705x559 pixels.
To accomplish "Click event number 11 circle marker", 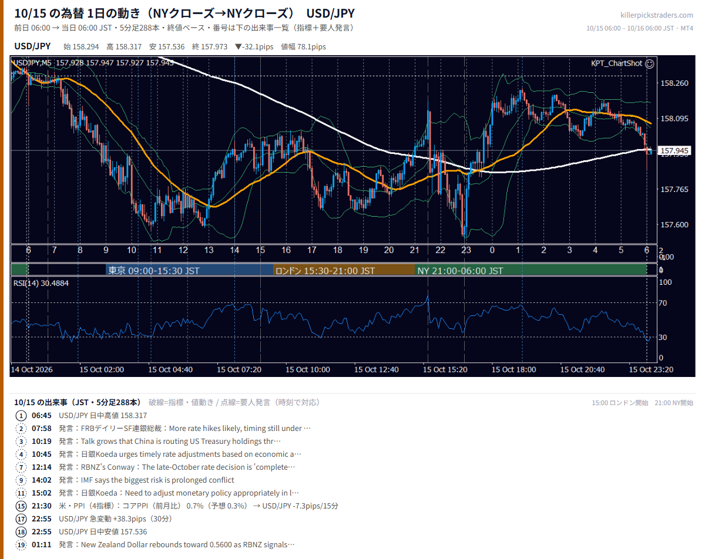I will tap(22, 493).
